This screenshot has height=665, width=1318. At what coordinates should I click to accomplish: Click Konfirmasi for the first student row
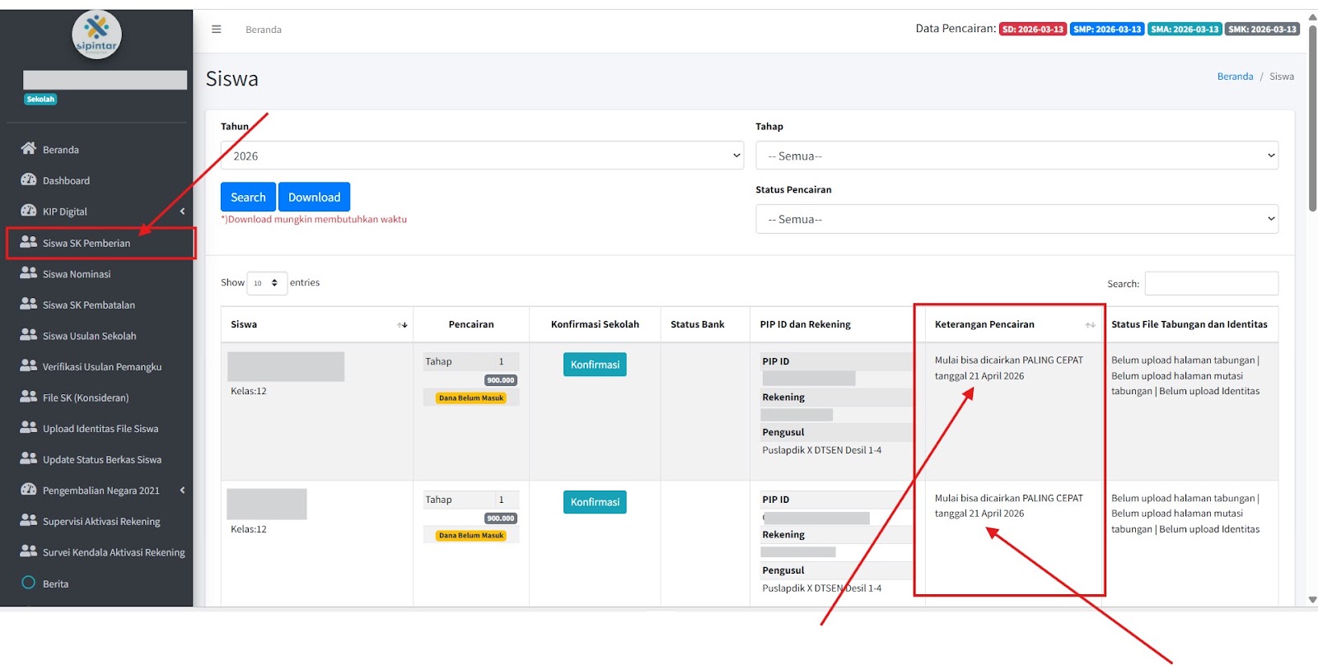(x=595, y=365)
